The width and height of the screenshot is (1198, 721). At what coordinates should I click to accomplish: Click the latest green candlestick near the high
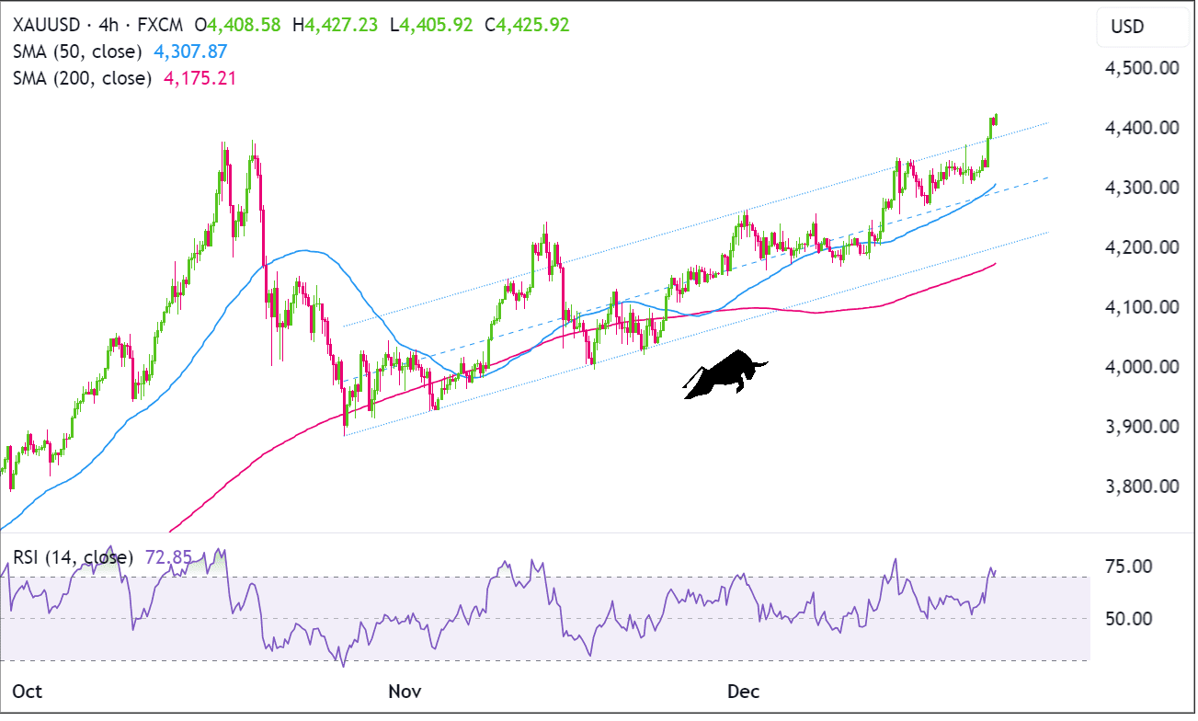pos(995,120)
